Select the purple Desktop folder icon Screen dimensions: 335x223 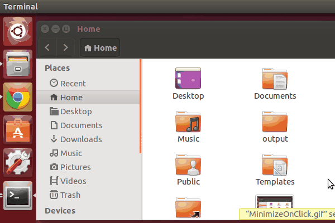188,78
